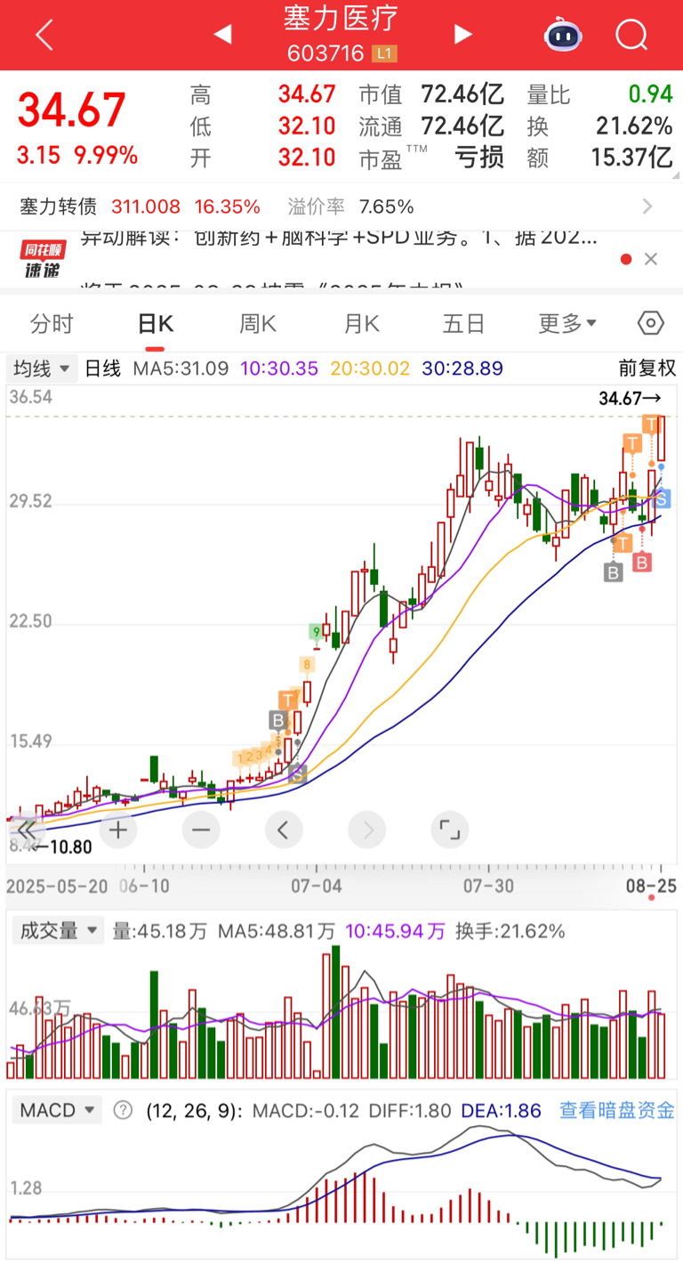Viewport: 683px width, 1272px height.
Task: Open chart settings hexagon icon
Action: pyautogui.click(x=651, y=322)
